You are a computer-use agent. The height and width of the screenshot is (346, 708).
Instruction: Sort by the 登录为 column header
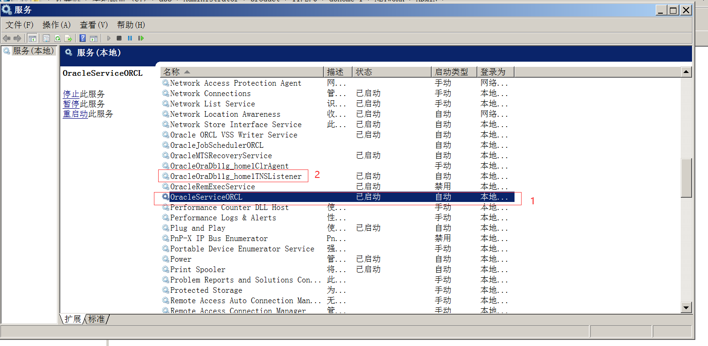495,72
